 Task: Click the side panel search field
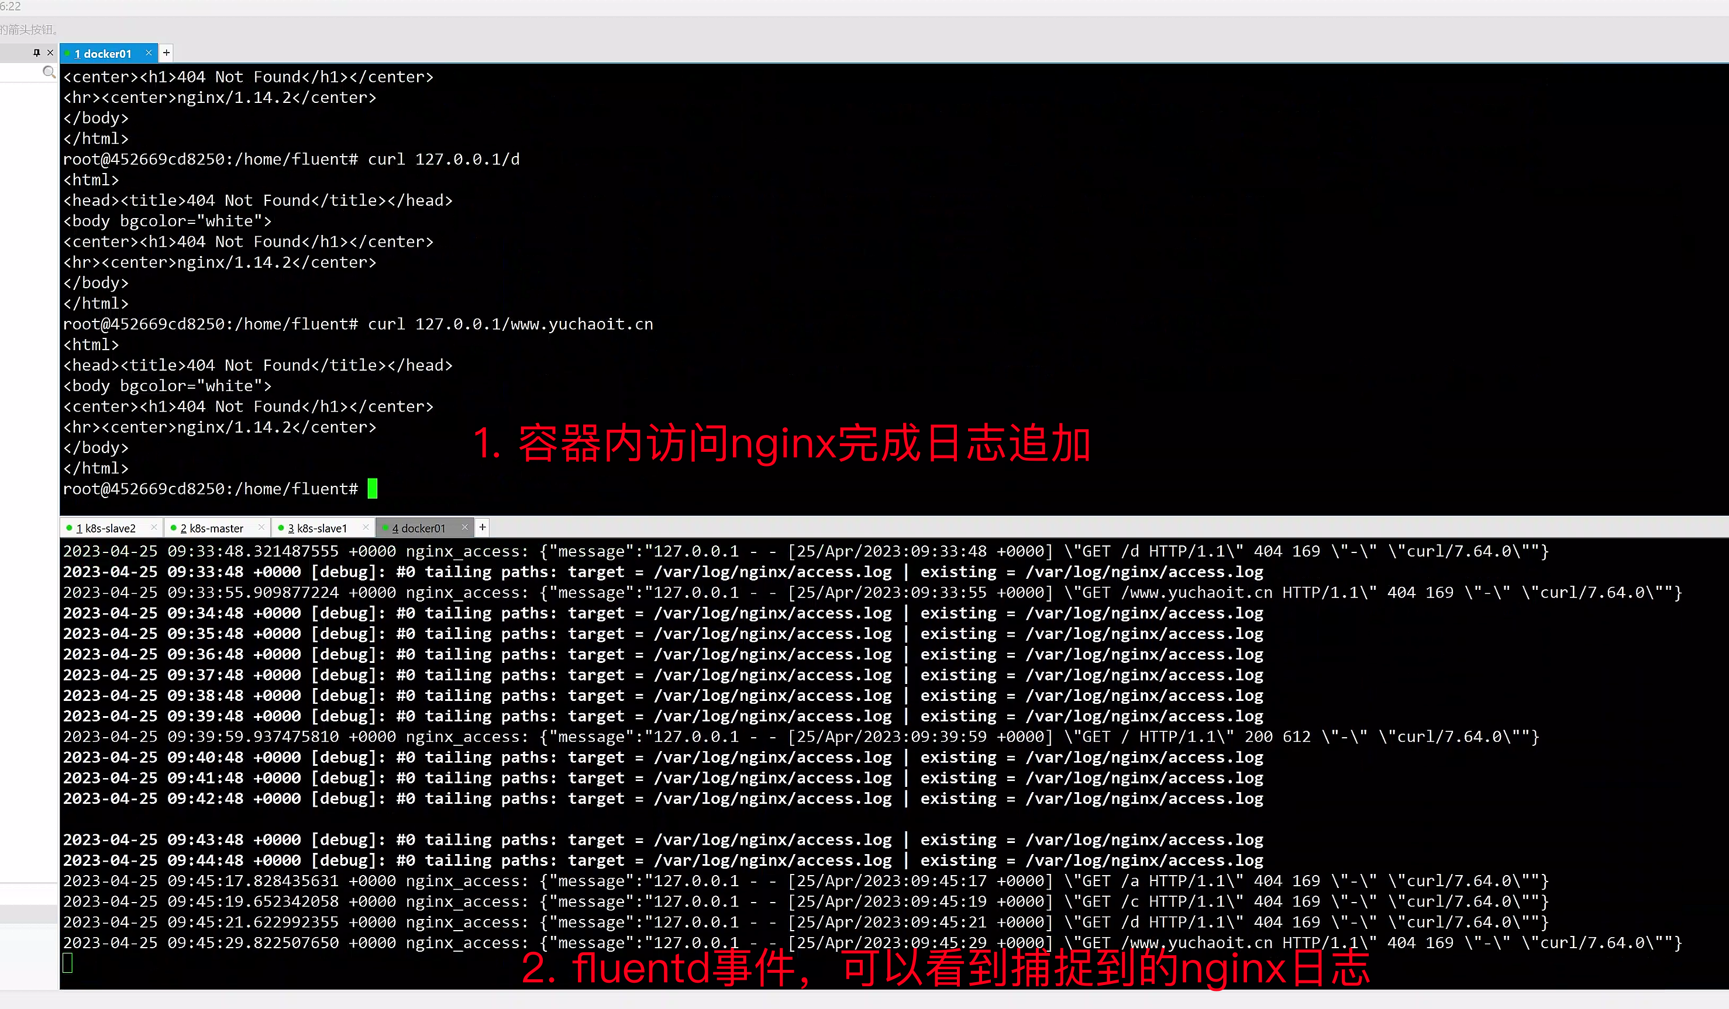[20, 72]
